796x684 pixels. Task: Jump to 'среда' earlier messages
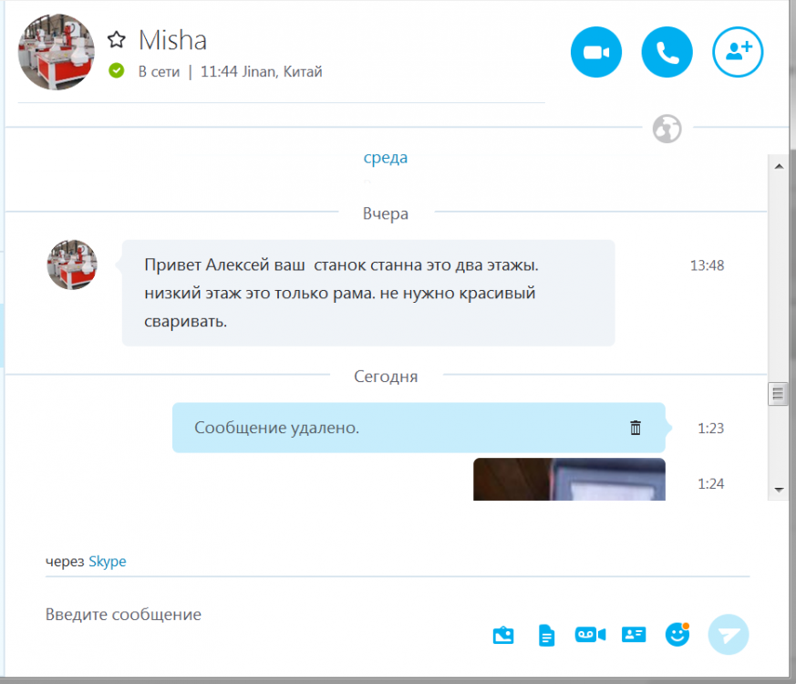(386, 158)
